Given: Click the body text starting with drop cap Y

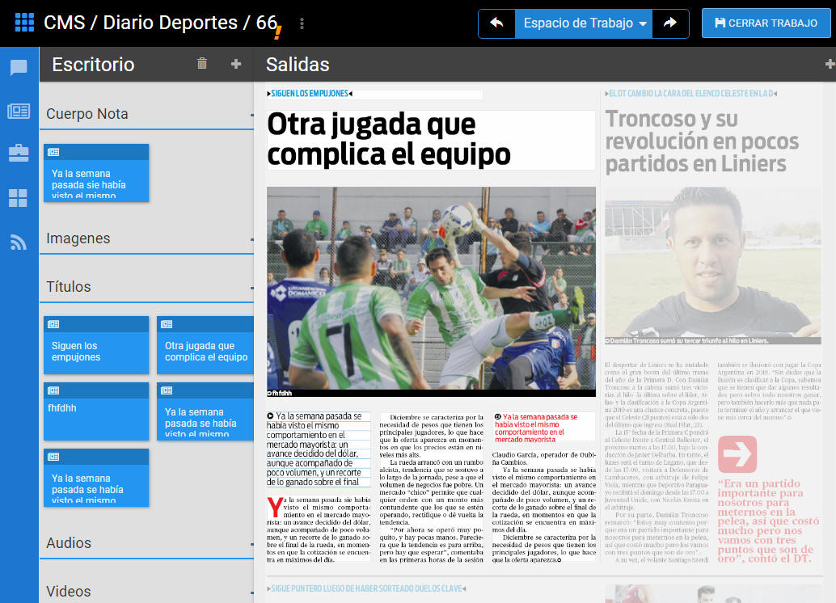Looking at the screenshot, I should click(319, 529).
